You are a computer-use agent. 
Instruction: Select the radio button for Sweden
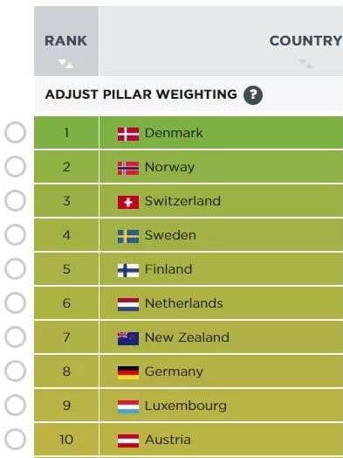(x=15, y=234)
